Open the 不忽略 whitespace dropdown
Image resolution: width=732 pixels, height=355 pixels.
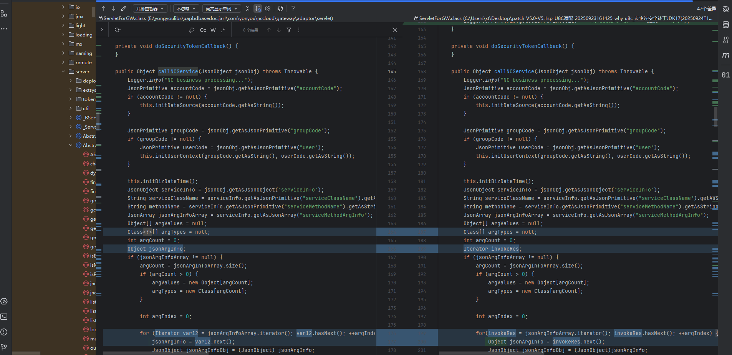pyautogui.click(x=186, y=8)
